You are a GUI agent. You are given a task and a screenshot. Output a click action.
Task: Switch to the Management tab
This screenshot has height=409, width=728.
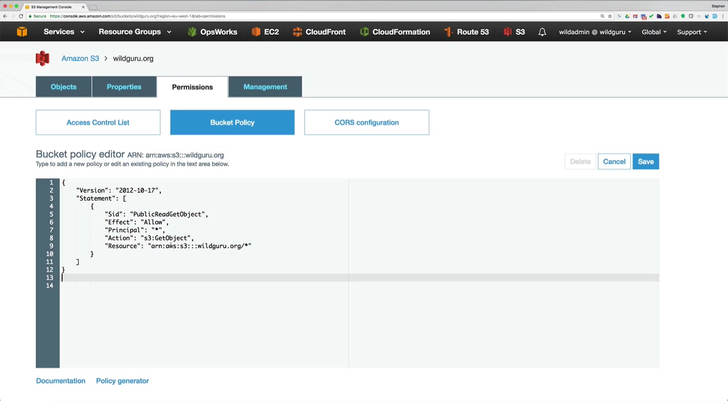265,87
